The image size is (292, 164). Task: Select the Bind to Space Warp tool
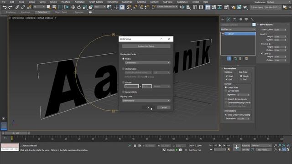[29, 7]
